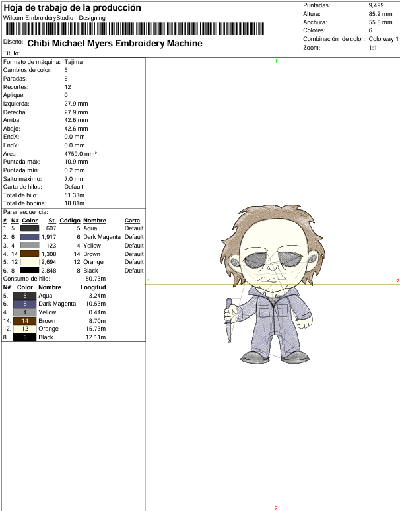This screenshot has height=511, width=400.
Task: Select the Orange swatch in stop sequence row 5
Action: [x=30, y=262]
